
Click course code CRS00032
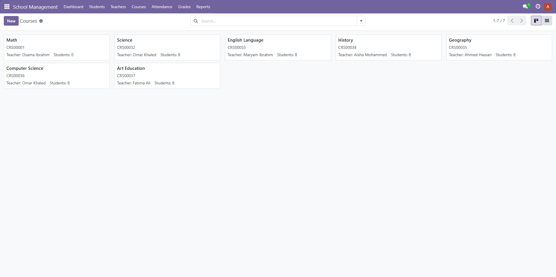[x=126, y=47]
